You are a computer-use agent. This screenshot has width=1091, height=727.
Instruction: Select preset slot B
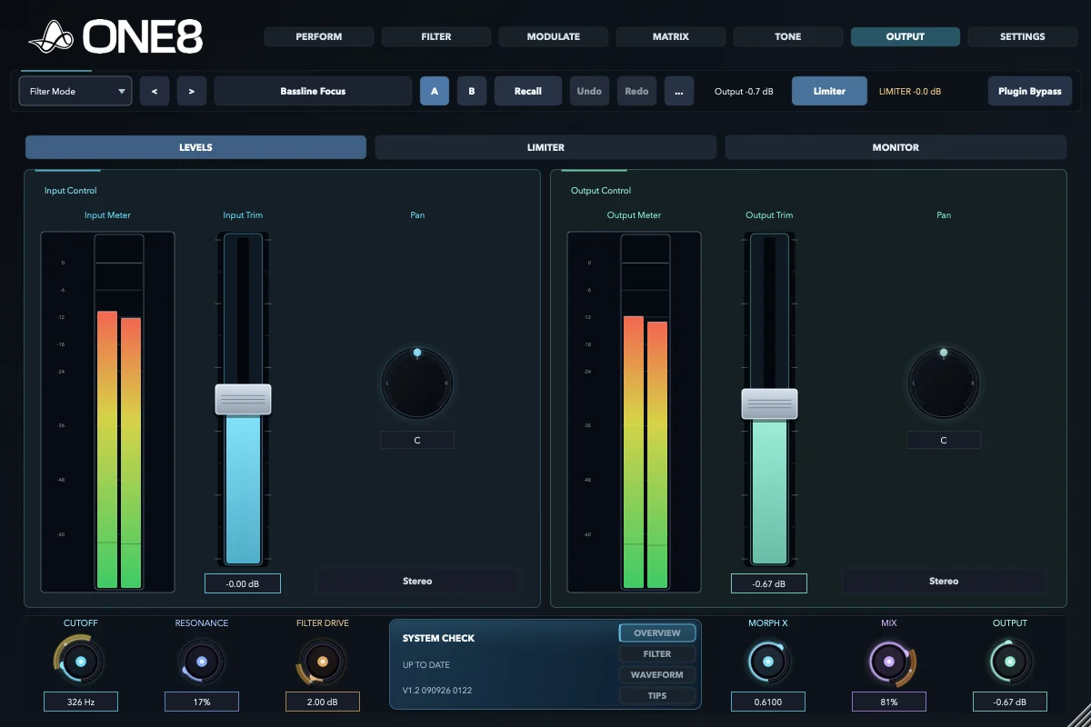[472, 91]
